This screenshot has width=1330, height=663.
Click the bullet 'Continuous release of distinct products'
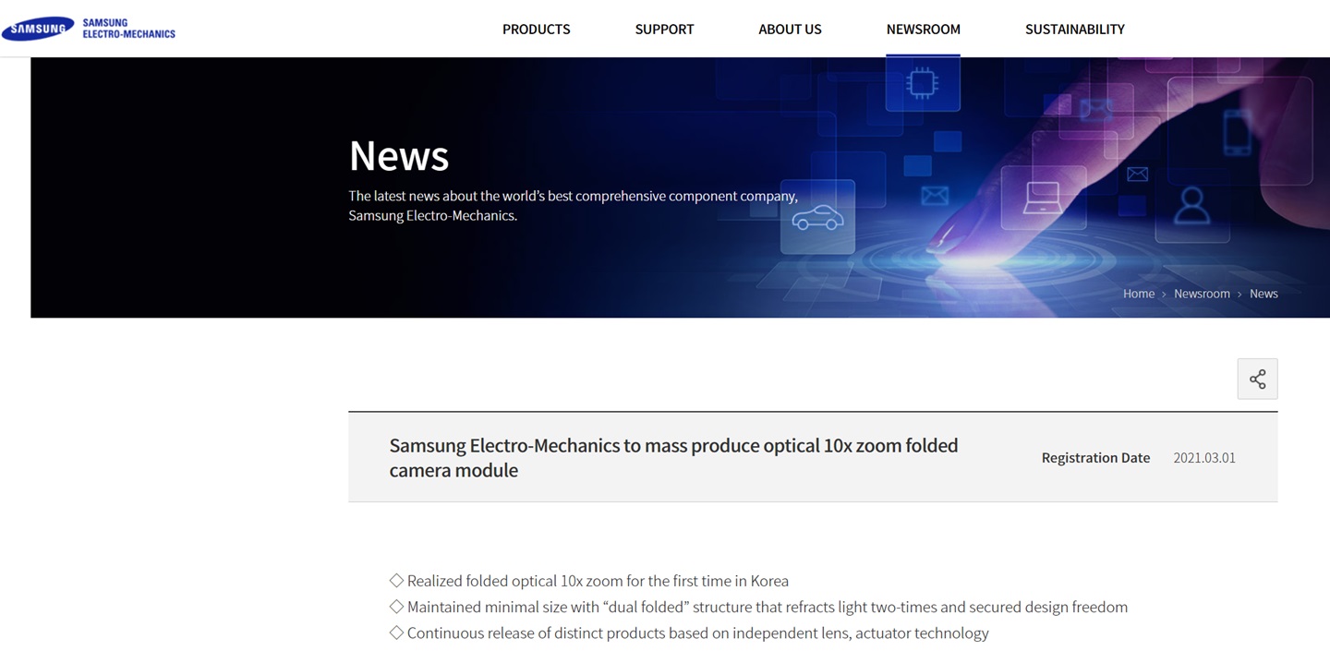click(689, 633)
